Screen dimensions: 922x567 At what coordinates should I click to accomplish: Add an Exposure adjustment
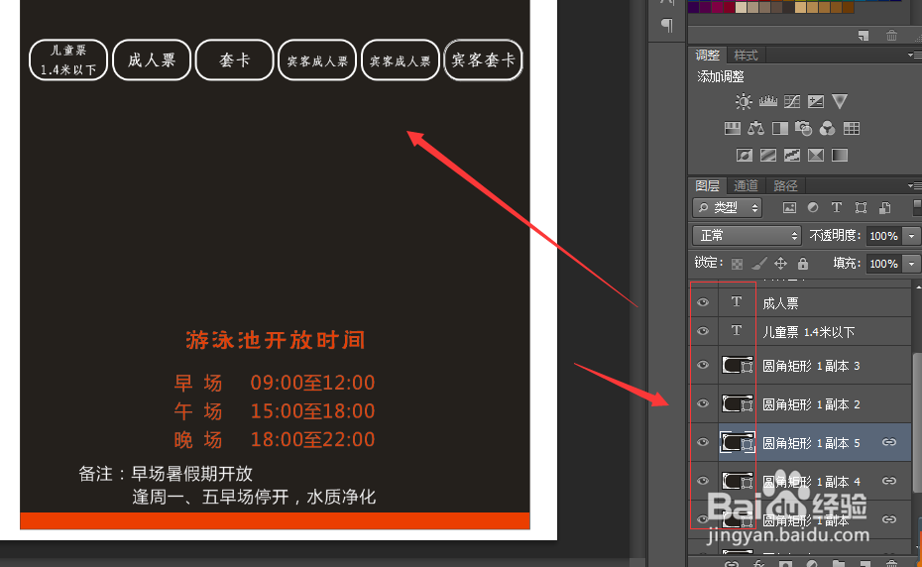click(x=816, y=102)
